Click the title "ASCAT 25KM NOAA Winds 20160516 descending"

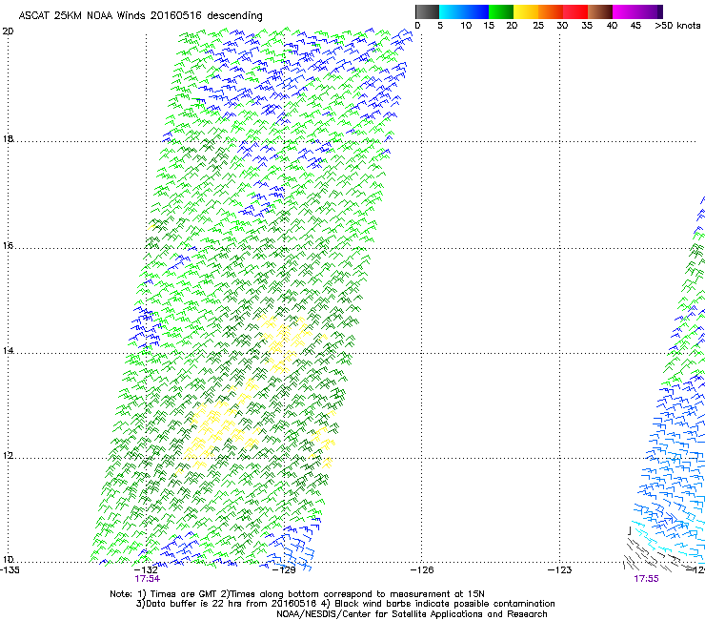tap(140, 16)
